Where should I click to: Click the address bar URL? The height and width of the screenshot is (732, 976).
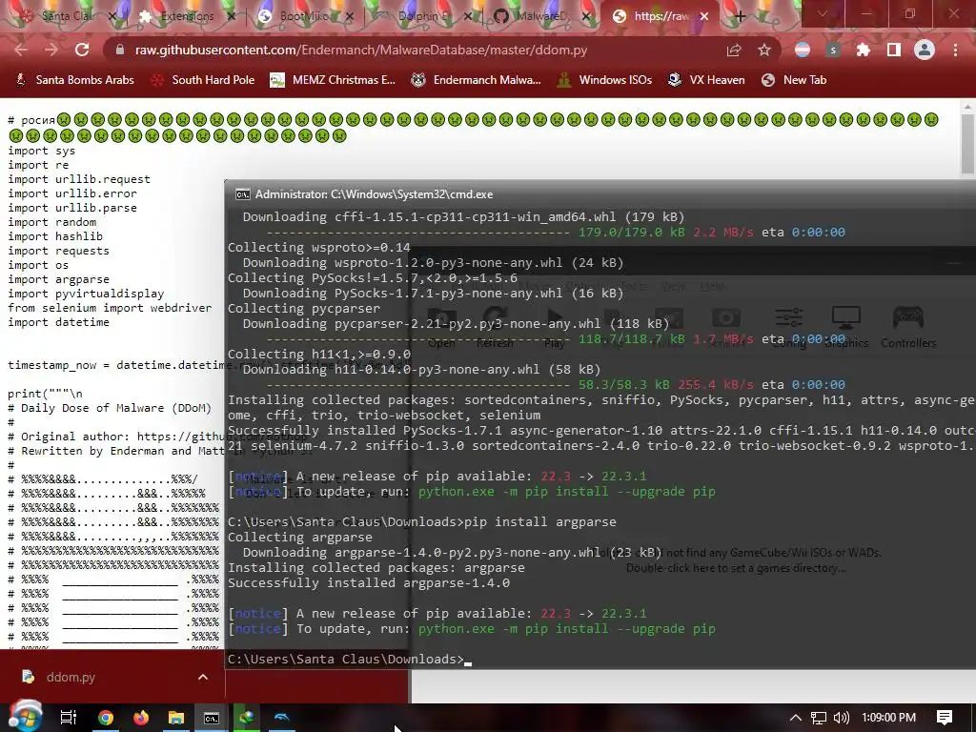tap(361, 50)
